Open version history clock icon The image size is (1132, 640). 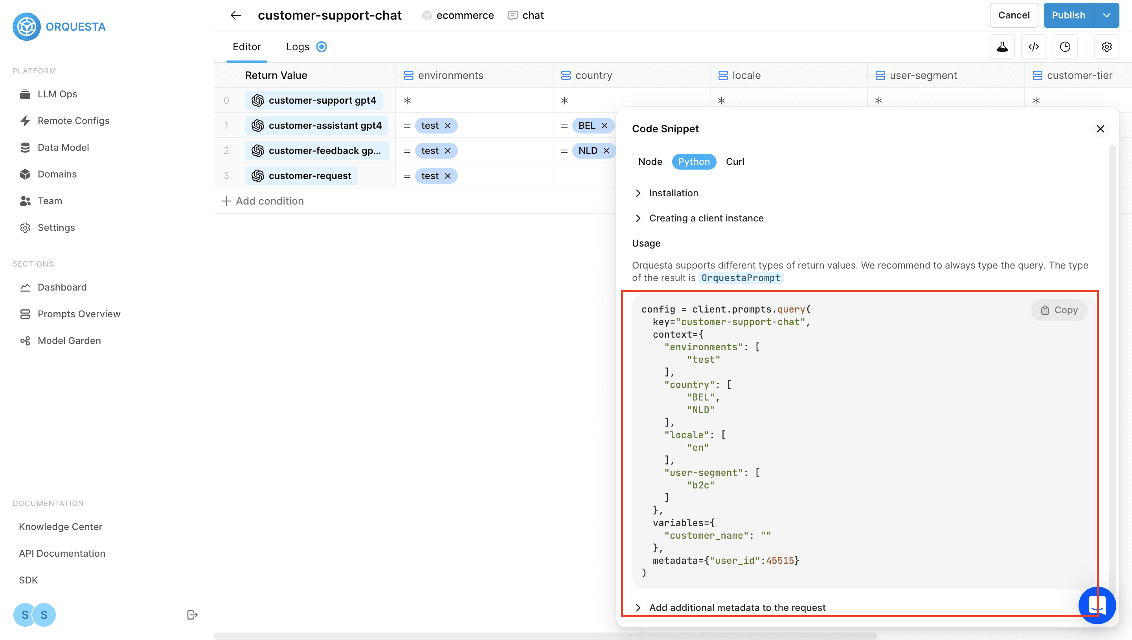pyautogui.click(x=1065, y=47)
